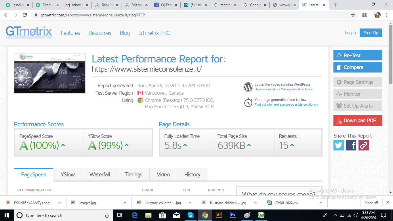Switch to the History tab
The width and height of the screenshot is (393, 221).
click(192, 174)
